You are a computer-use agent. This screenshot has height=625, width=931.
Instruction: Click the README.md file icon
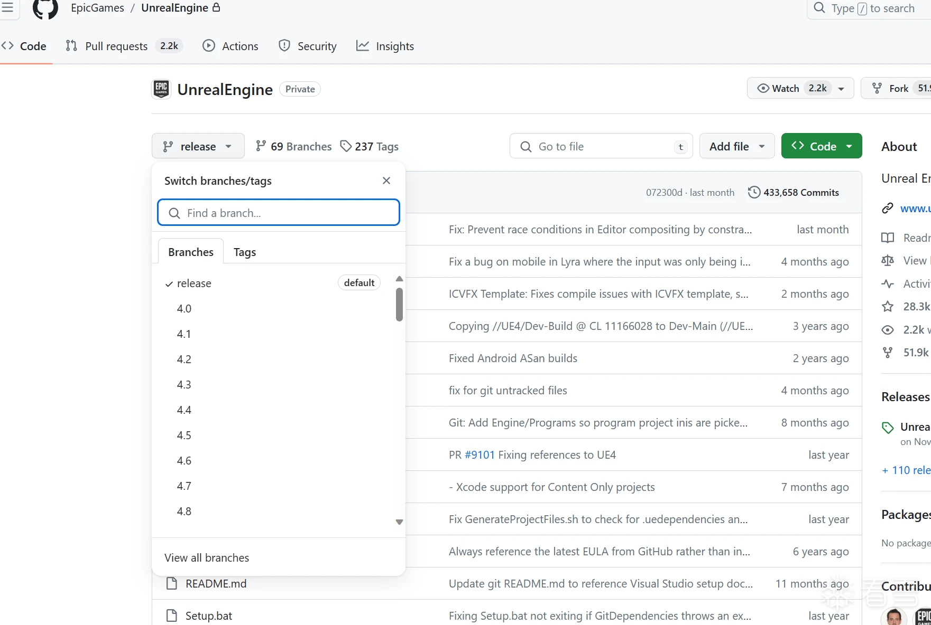click(171, 583)
